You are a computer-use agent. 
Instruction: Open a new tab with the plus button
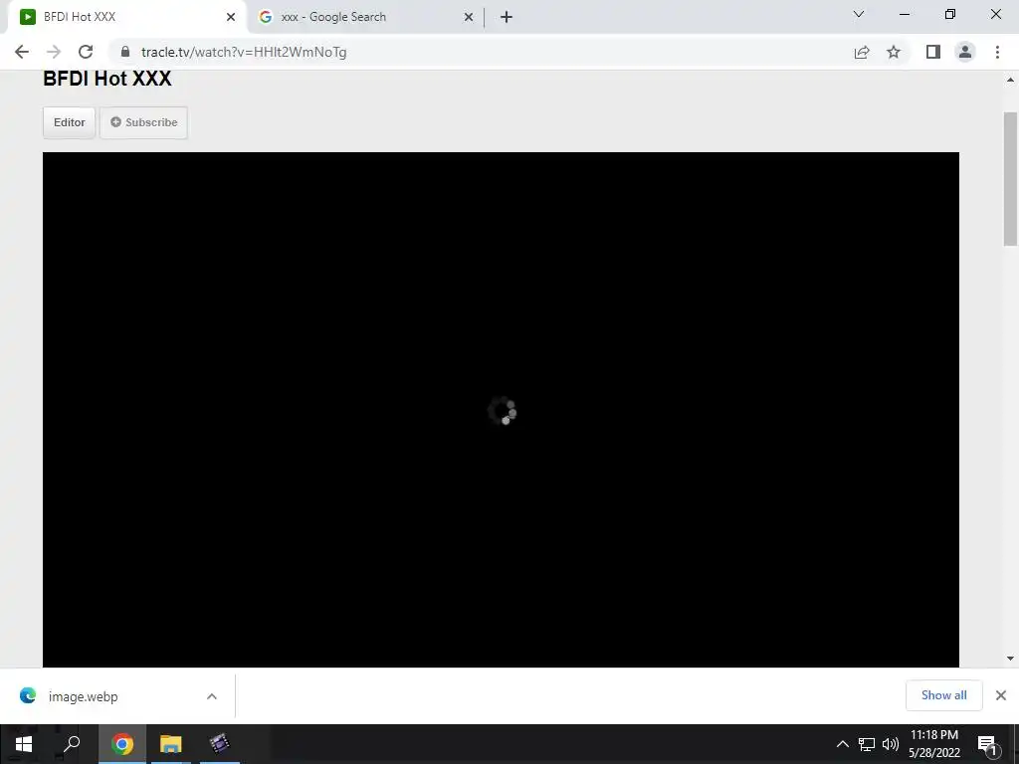coord(507,17)
